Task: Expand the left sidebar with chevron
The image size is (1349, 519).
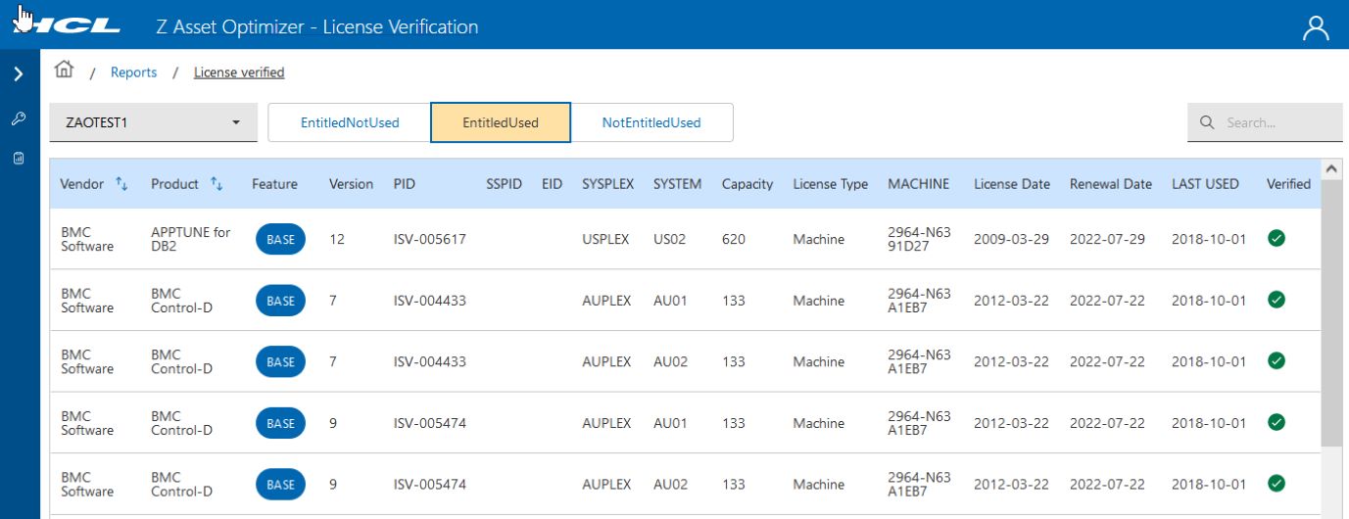Action: [19, 73]
